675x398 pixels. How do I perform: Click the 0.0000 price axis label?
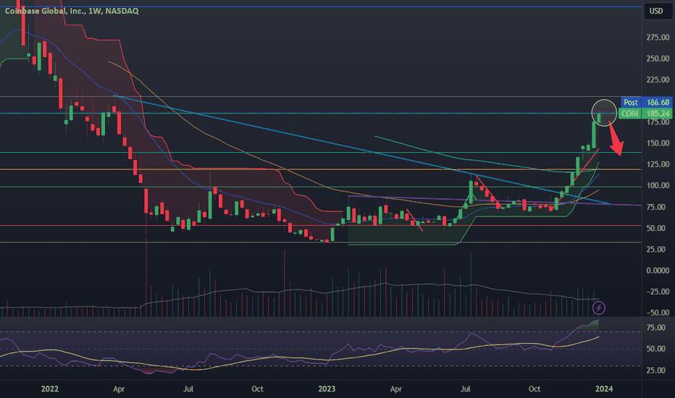click(x=658, y=270)
